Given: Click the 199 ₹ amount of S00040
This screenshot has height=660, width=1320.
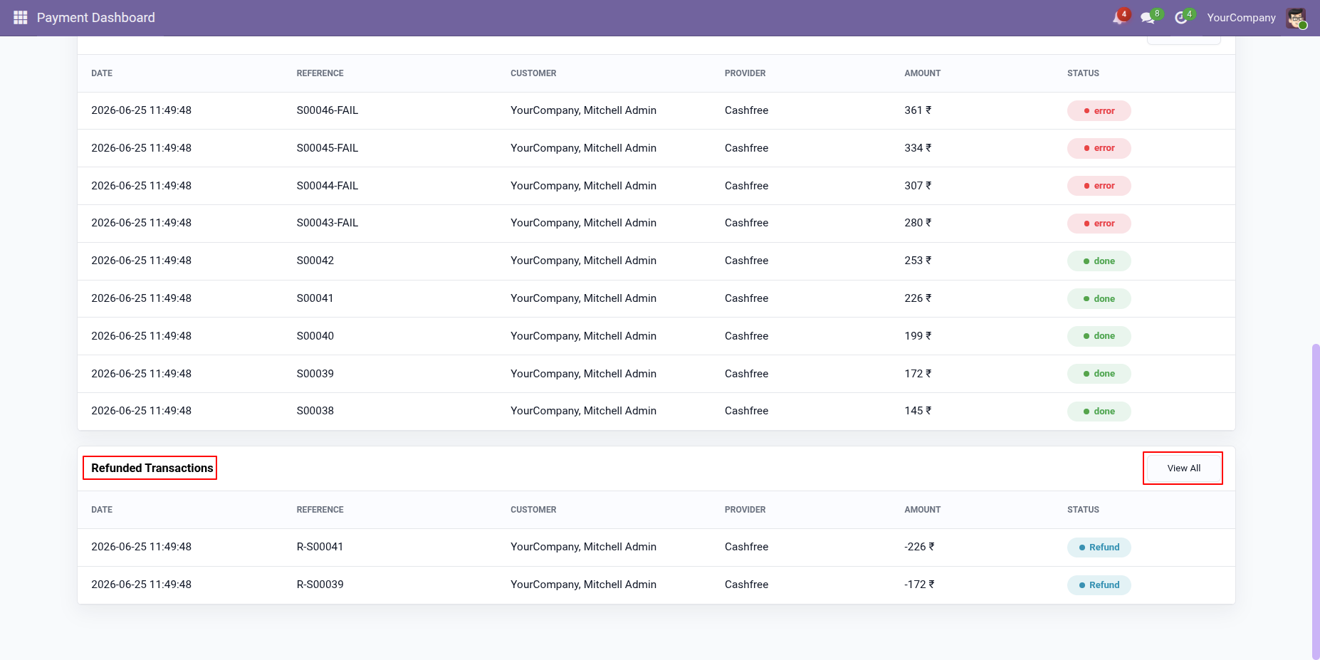Looking at the screenshot, I should (918, 336).
